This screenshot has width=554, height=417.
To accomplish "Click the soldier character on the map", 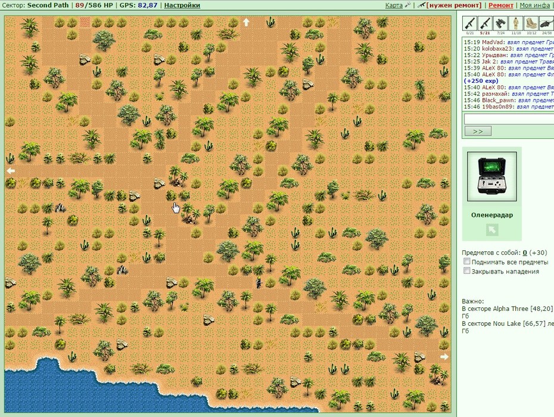I will click(x=259, y=283).
